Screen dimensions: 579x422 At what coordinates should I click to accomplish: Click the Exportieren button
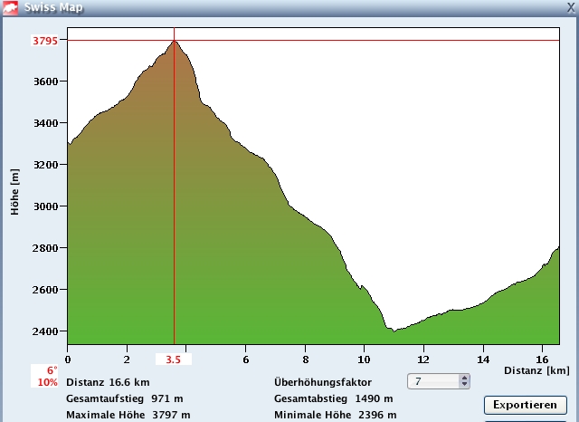pos(525,404)
